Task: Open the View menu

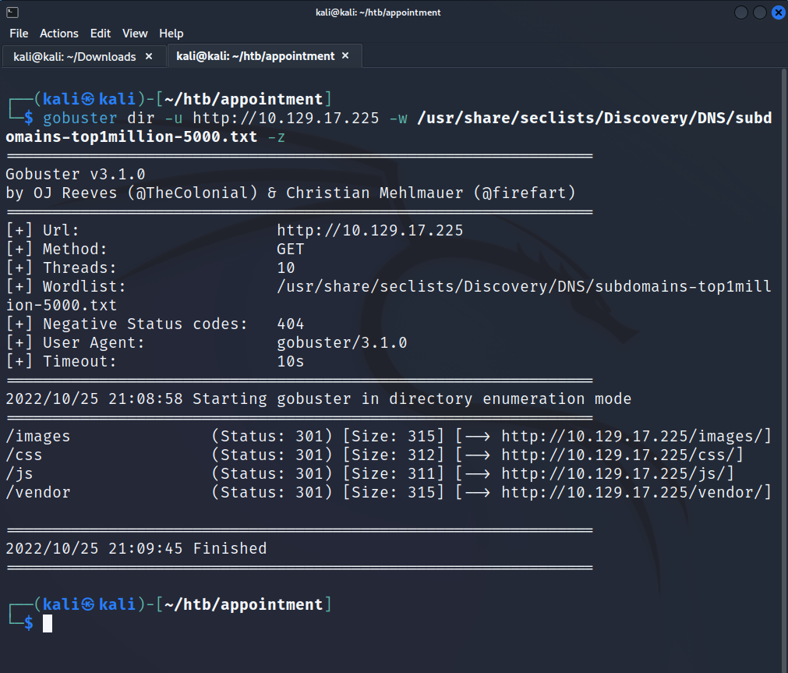Action: 135,34
